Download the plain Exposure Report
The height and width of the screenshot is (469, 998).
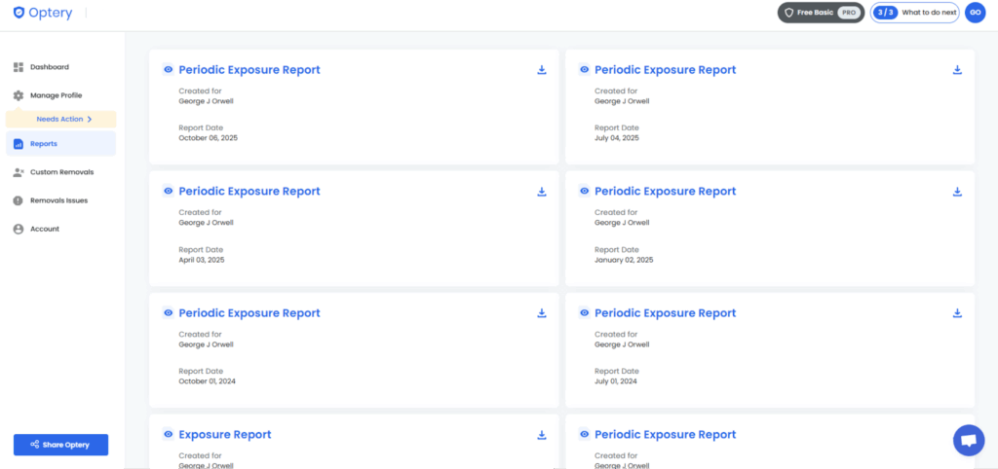542,435
